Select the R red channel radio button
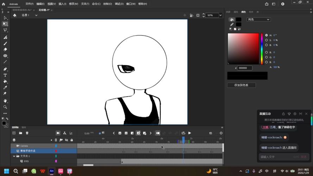The width and height of the screenshot is (313, 176). pos(266,52)
